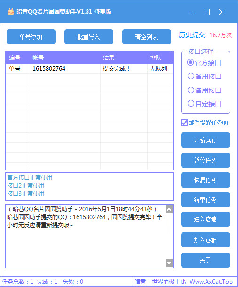The height and width of the screenshot is (287, 238).
Task: Click 历史提交 label
Action: coord(193,35)
